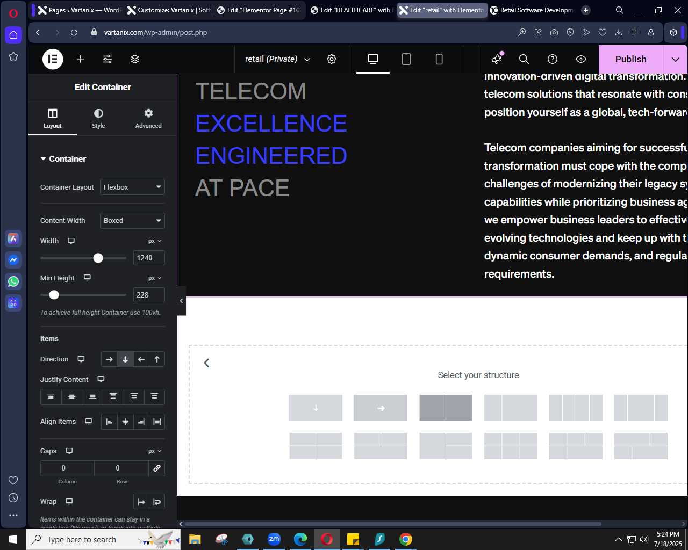The height and width of the screenshot is (550, 688).
Task: Open page settings gear icon
Action: tap(332, 59)
